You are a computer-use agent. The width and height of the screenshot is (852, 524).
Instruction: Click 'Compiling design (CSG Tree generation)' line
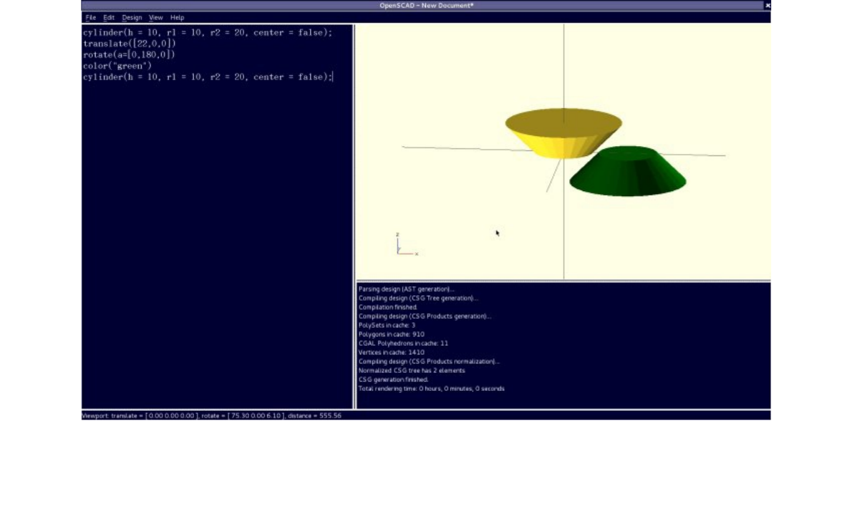tap(418, 298)
